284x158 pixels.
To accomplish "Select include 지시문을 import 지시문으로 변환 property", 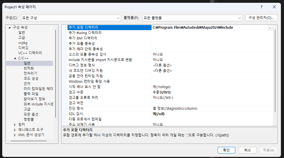I will (109, 60).
